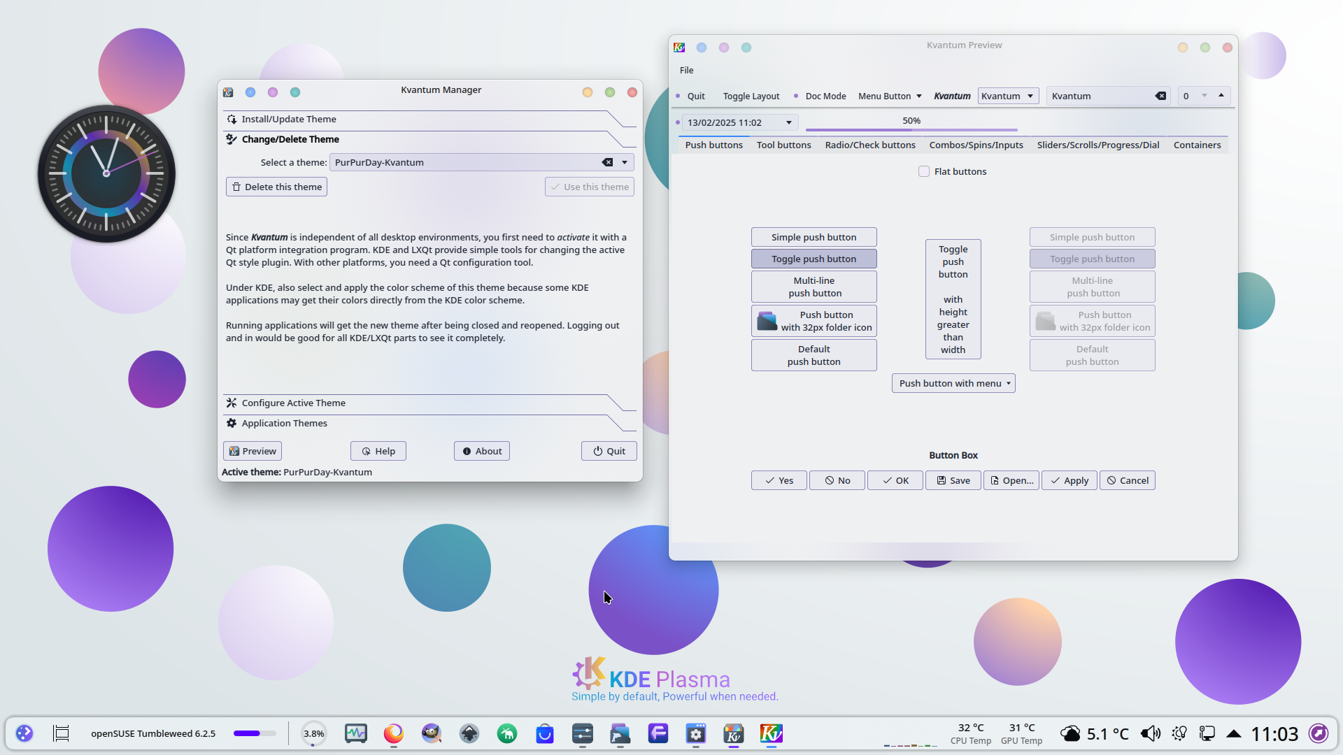Click the clear icon in the theme selector field

click(607, 162)
